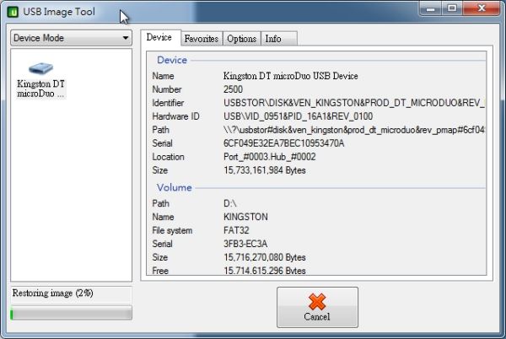Click Hardware ID value 'USB\VID_0951&PID_16A1&REV_0100'
Screen dimensions: 506x339
(x=298, y=116)
